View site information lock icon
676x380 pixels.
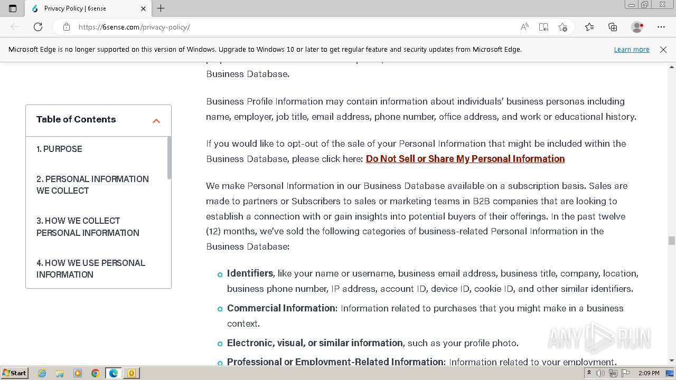67,27
